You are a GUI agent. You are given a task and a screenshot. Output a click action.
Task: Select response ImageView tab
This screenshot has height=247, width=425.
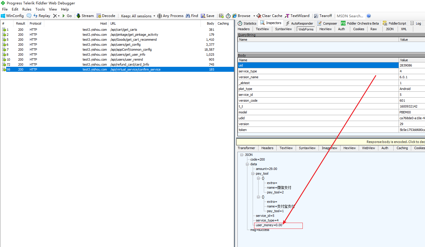[329, 148]
